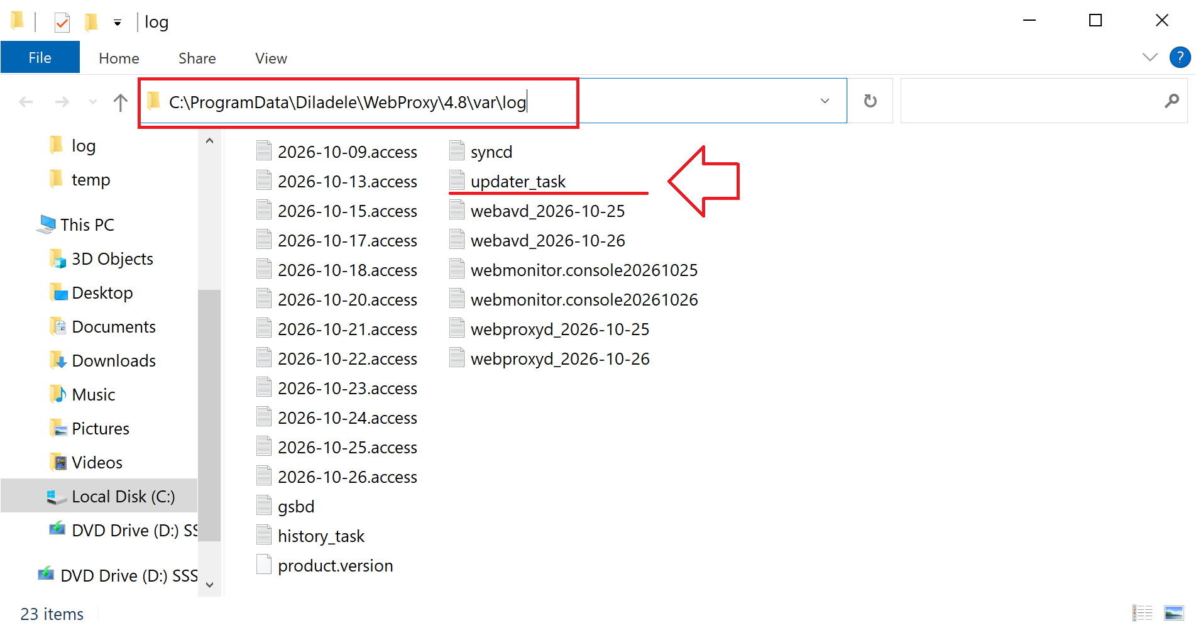1196x630 pixels.
Task: Select file 2026-10-17.access
Action: 337,241
